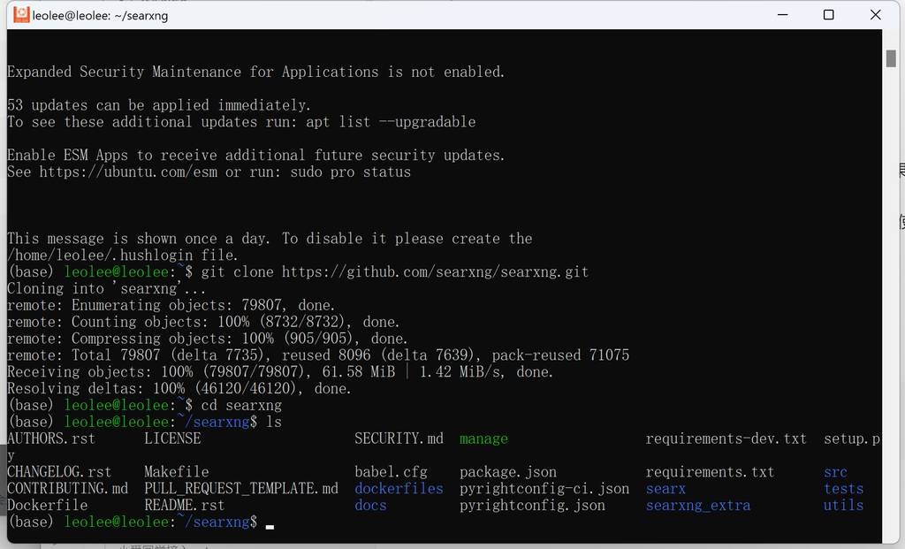Close the searxng terminal window

point(875,15)
